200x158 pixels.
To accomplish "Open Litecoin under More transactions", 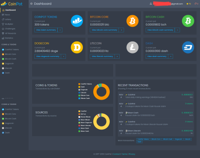I will 187,139.
